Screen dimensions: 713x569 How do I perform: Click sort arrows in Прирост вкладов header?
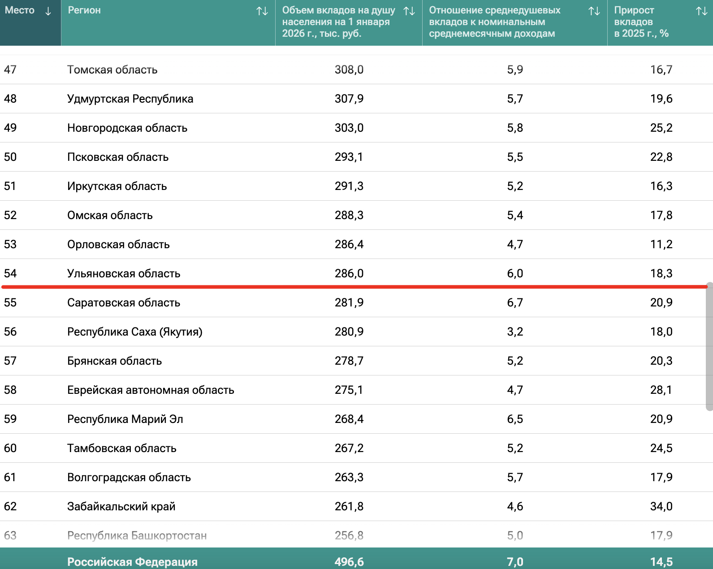tap(702, 11)
